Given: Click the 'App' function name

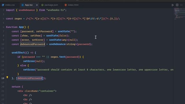Looking at the screenshot, I should 21,27.
